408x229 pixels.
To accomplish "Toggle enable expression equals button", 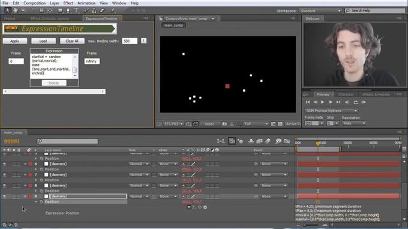I will coord(189,207).
